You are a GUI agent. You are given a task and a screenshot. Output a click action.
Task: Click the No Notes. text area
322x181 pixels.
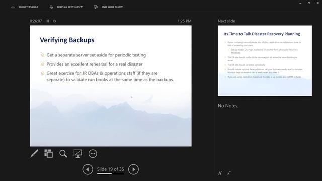(x=228, y=106)
